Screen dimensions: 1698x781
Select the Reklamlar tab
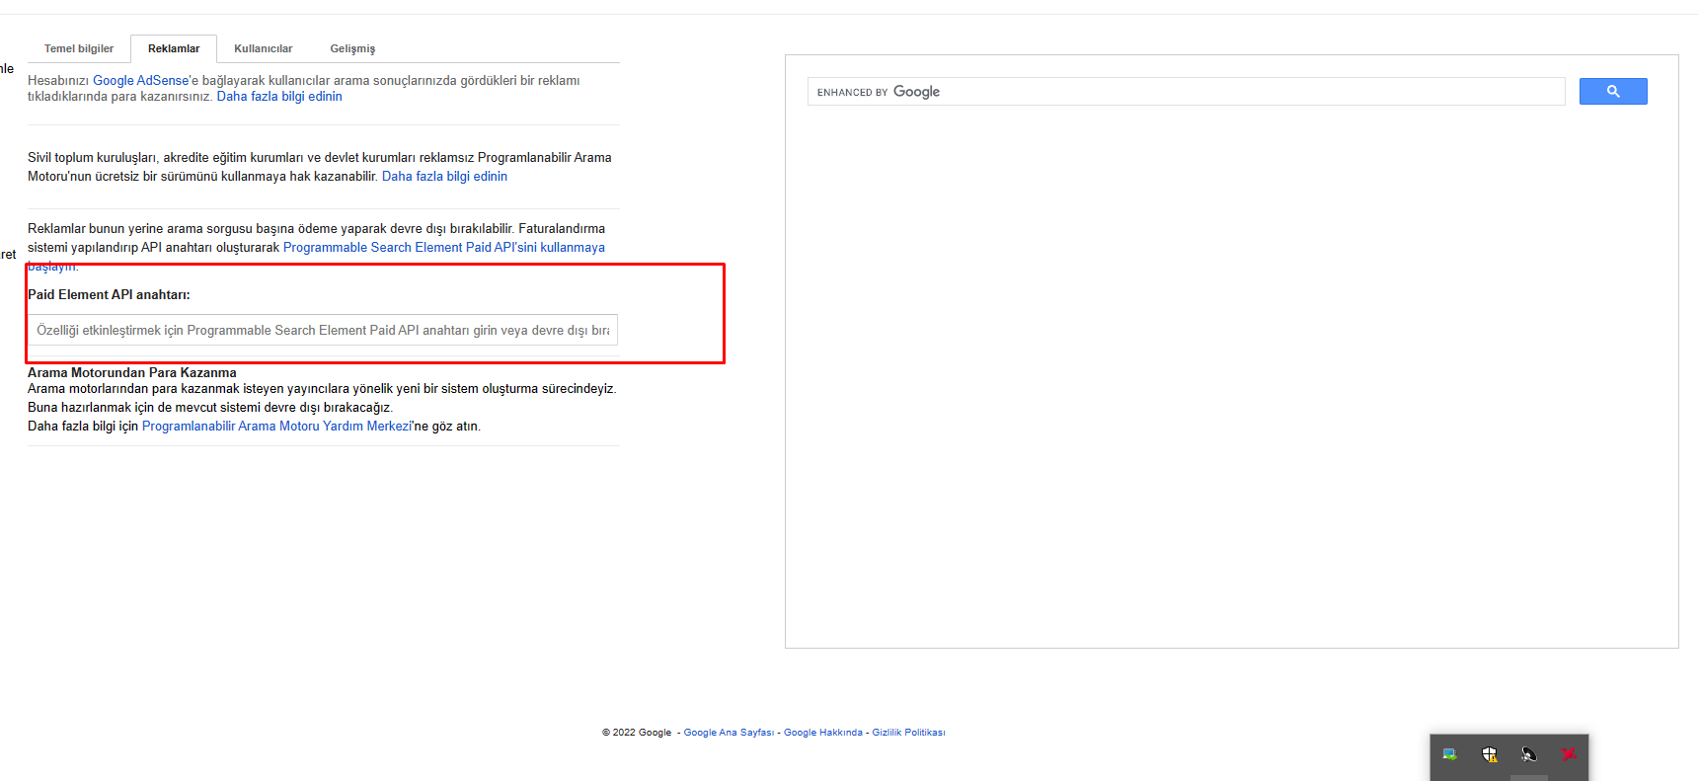pos(174,48)
